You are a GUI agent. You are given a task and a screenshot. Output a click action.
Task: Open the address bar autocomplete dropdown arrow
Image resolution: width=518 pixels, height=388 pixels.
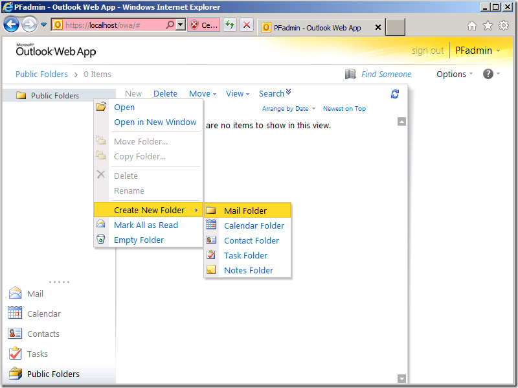181,25
